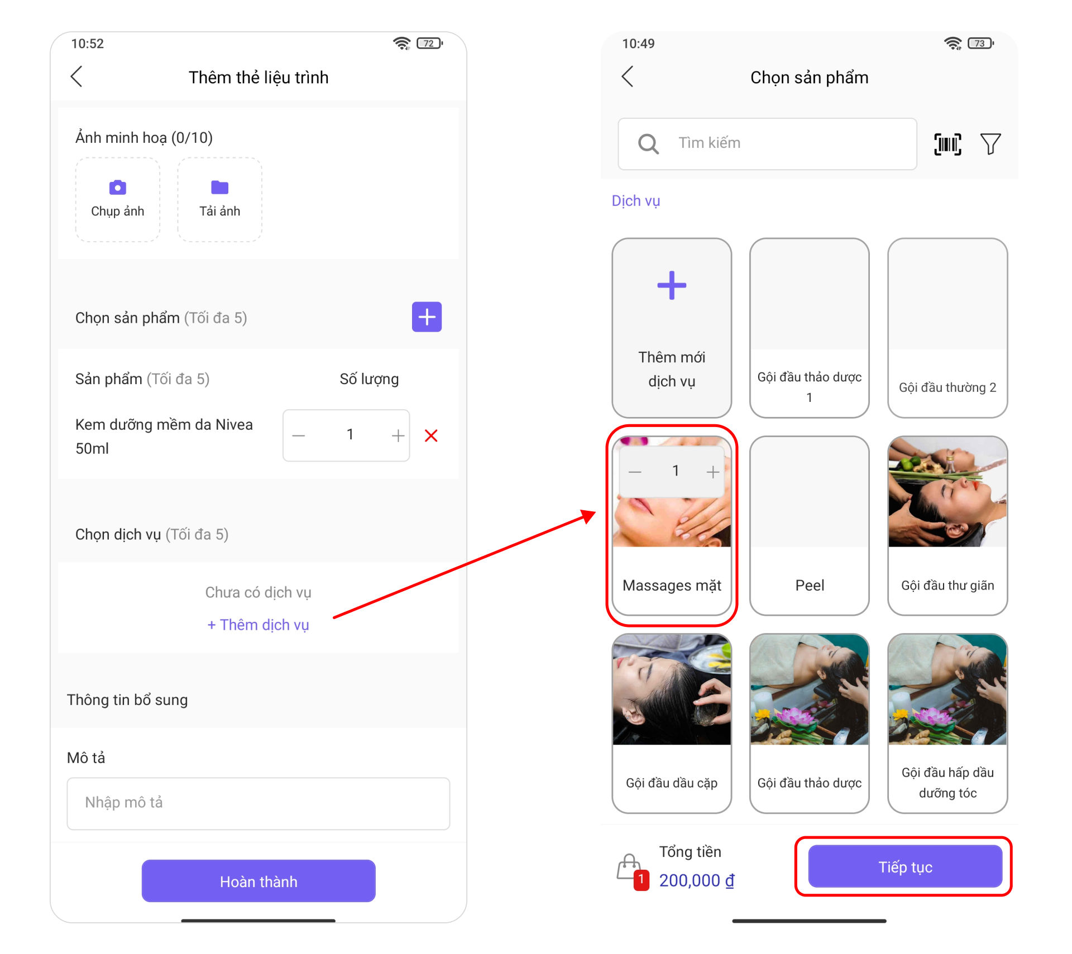Select the Dịch vụ tab

(x=635, y=201)
